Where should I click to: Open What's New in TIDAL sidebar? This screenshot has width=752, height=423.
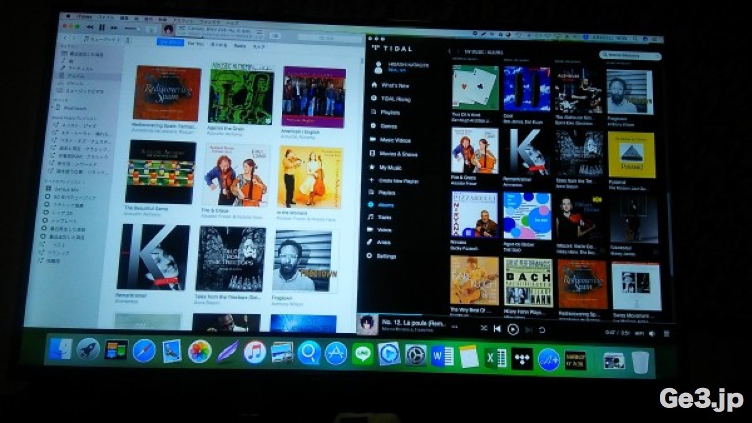394,85
